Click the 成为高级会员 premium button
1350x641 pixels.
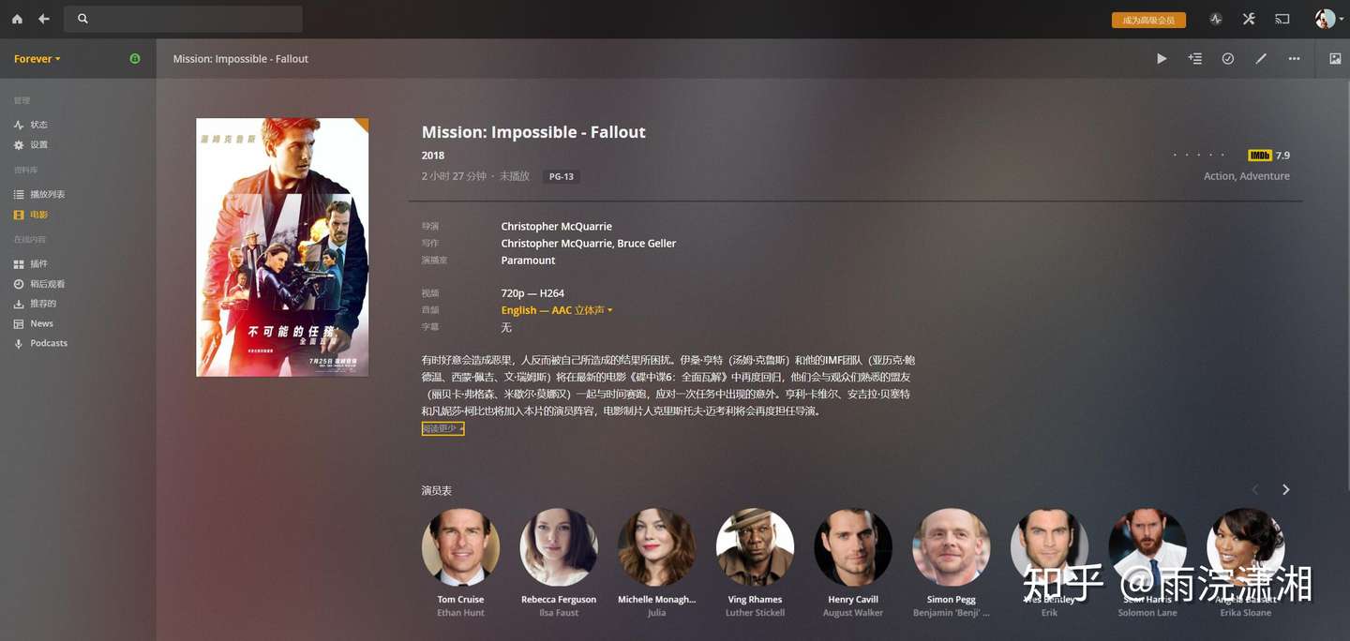[1148, 20]
